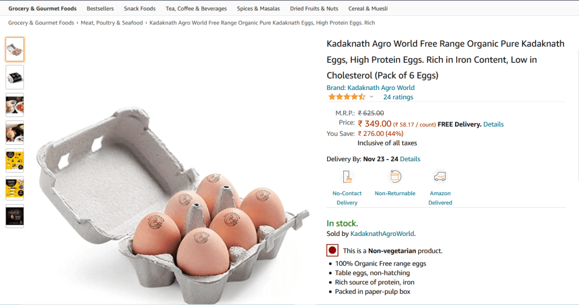
Task: Click the No-Contact Delivery icon
Action: 347,177
